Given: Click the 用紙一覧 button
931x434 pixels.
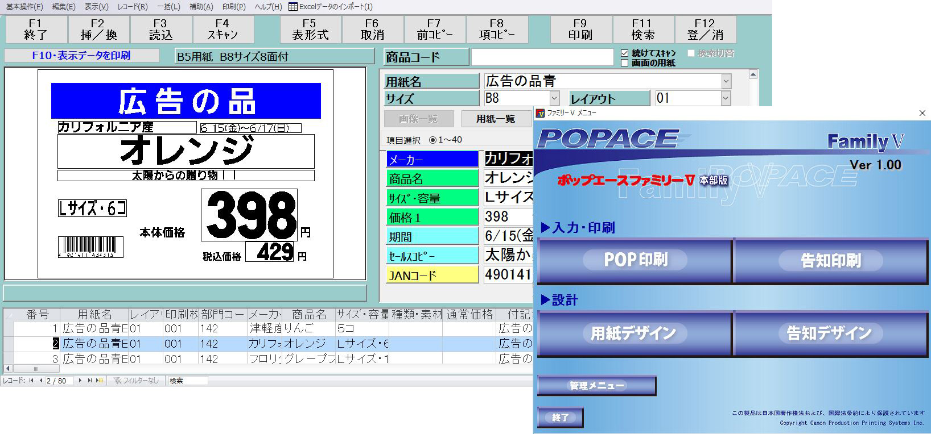Looking at the screenshot, I should click(x=495, y=119).
